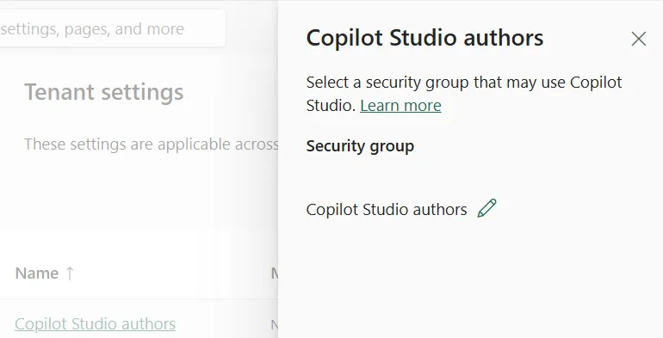Select text 'Select a security group that may use'
The width and height of the screenshot is (663, 338).
coord(436,83)
